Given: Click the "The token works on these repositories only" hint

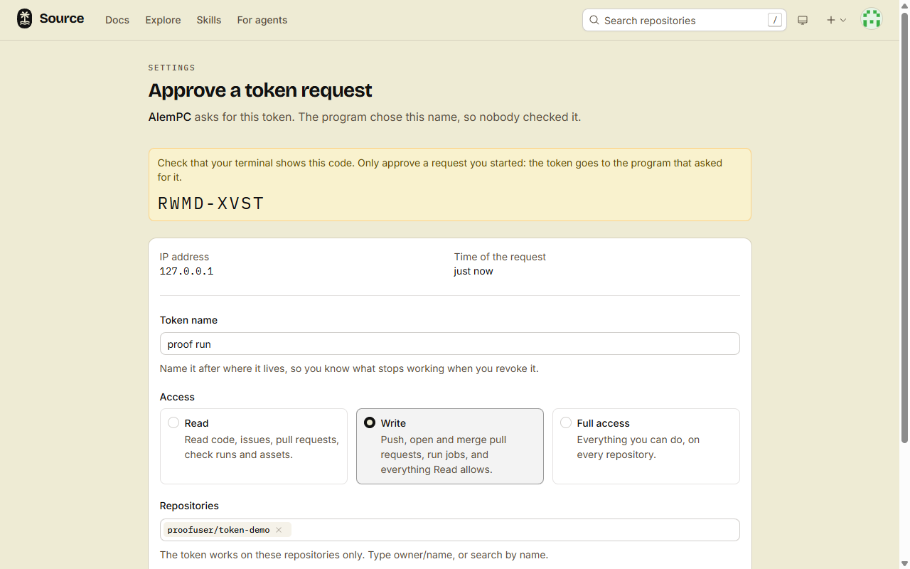Looking at the screenshot, I should 354,555.
